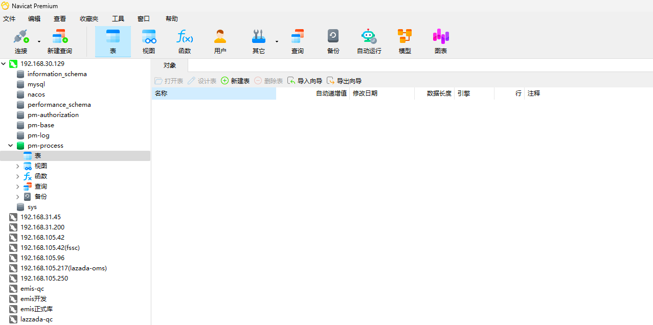The width and height of the screenshot is (653, 325).
Task: Open the 自动运行 (Automation) toolbar icon
Action: coord(369,41)
